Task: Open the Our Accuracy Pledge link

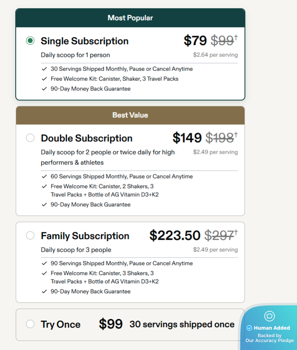Action: (x=269, y=340)
